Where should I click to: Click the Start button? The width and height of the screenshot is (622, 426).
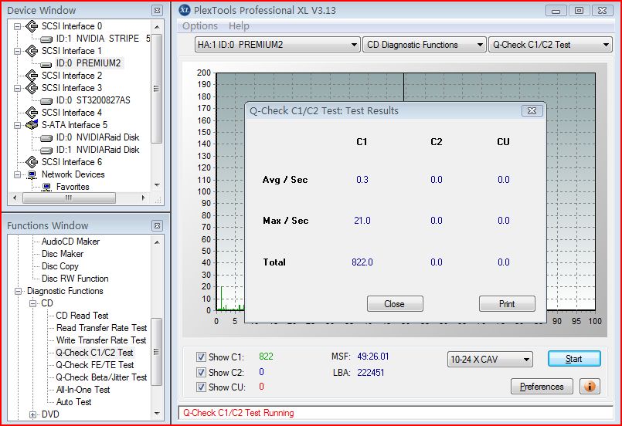coord(574,359)
